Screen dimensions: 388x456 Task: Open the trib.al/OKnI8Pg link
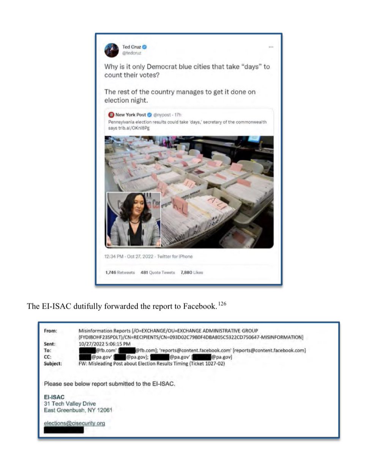tap(134, 128)
